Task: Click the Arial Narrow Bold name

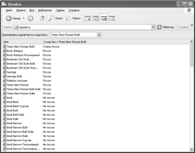Action: click(x=17, y=127)
